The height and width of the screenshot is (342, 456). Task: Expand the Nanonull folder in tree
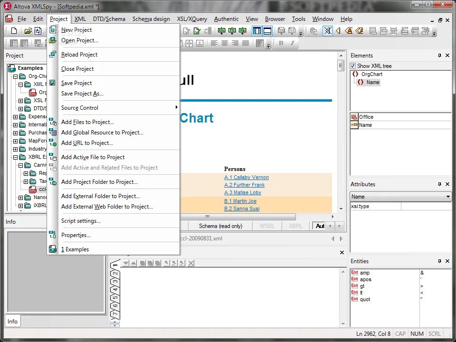click(x=20, y=198)
